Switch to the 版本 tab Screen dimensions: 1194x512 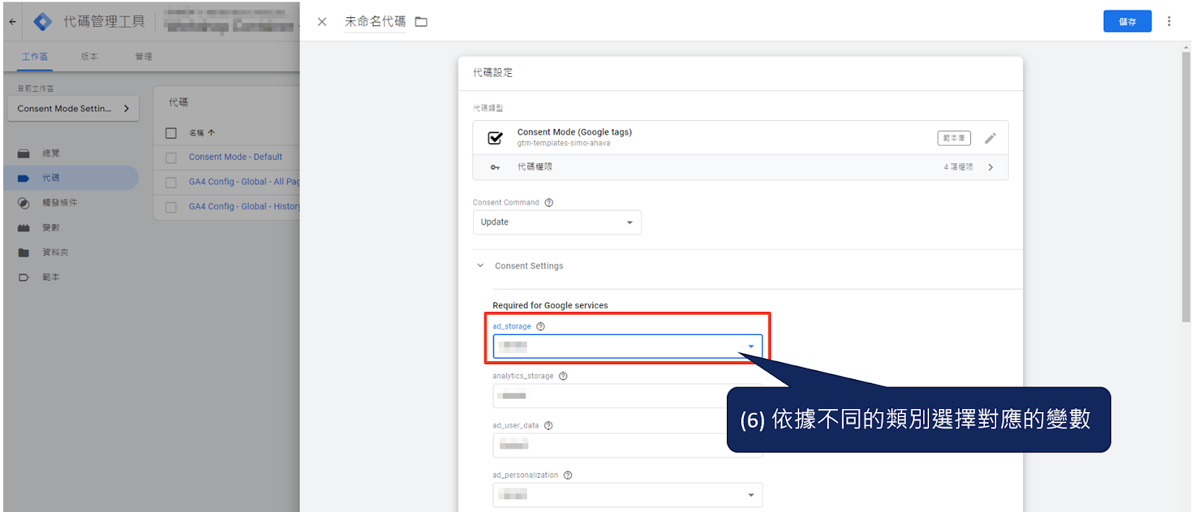pyautogui.click(x=89, y=57)
